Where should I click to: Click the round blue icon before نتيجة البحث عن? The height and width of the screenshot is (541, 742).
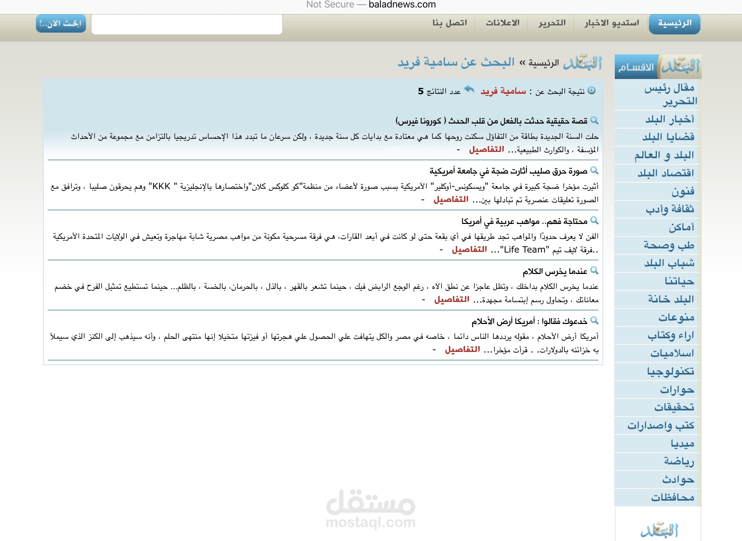point(592,90)
